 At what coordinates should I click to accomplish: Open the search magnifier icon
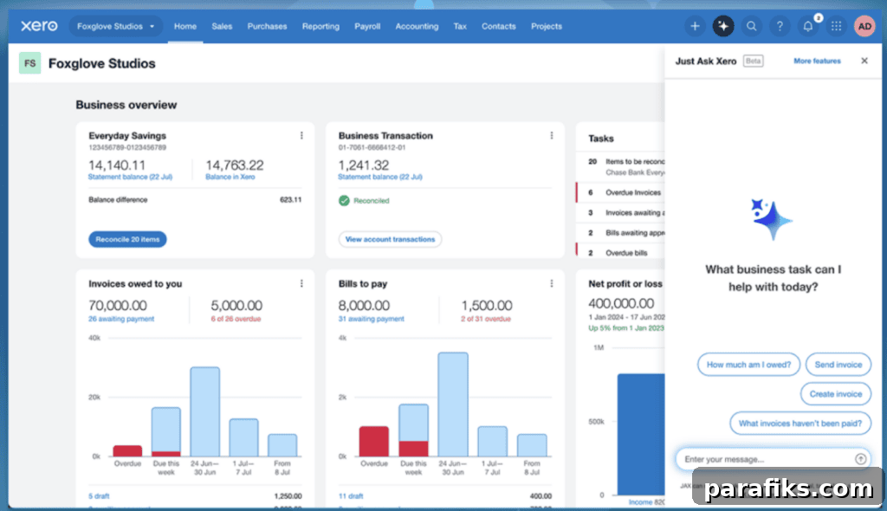(x=751, y=26)
